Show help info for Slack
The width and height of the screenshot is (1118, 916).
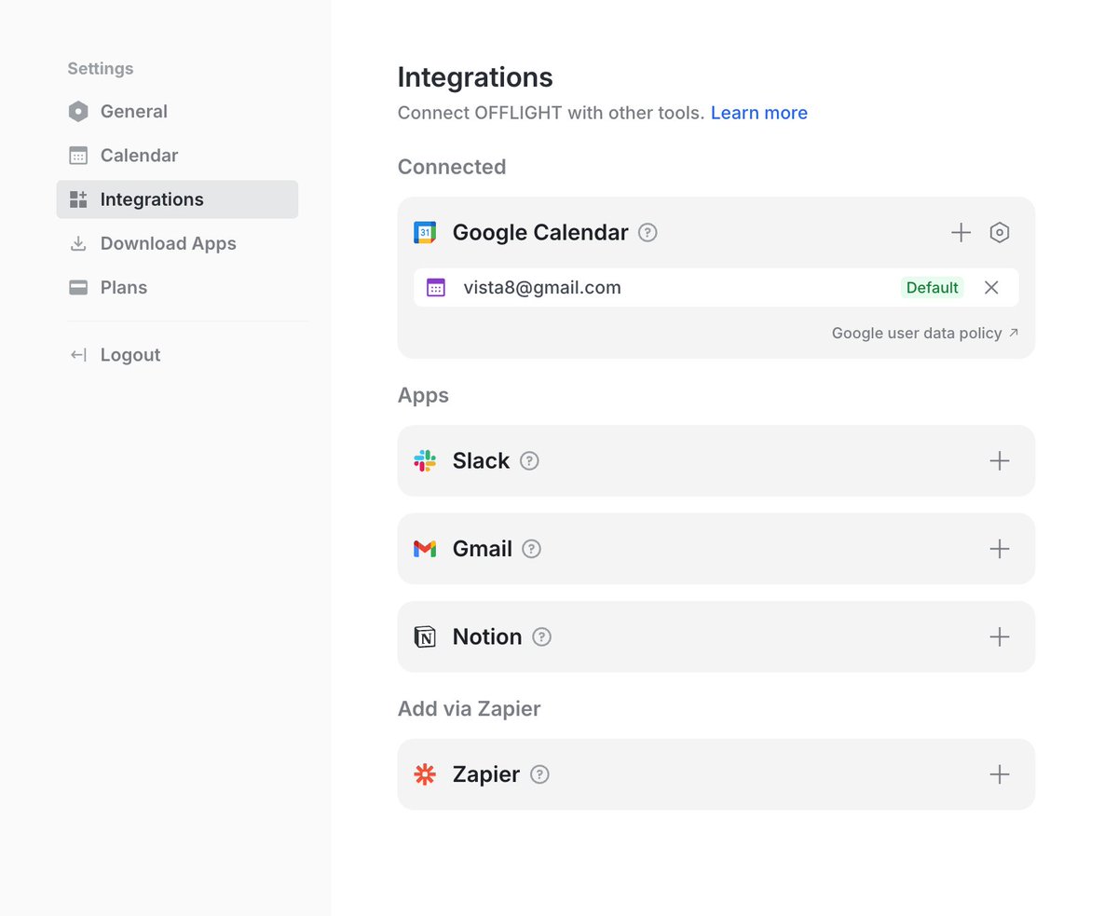click(529, 460)
